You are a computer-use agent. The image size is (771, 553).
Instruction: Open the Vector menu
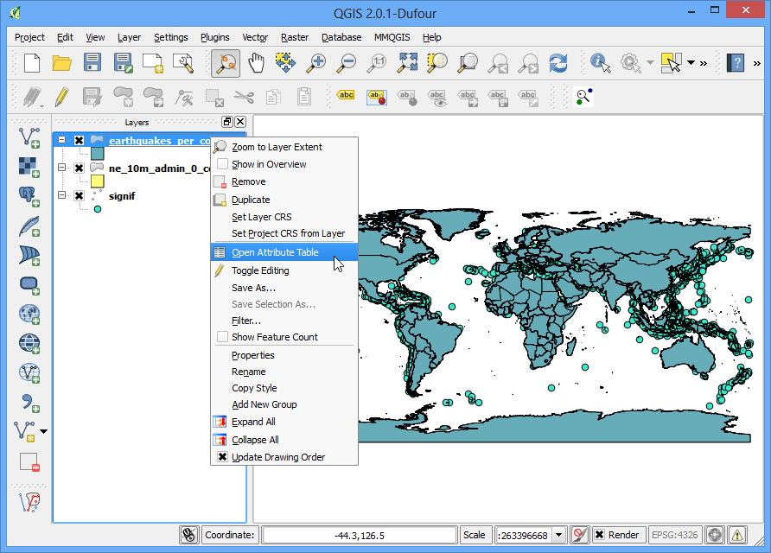255,37
